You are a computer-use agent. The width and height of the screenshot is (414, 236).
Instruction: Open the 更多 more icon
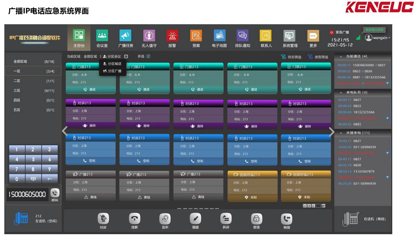pyautogui.click(x=313, y=35)
